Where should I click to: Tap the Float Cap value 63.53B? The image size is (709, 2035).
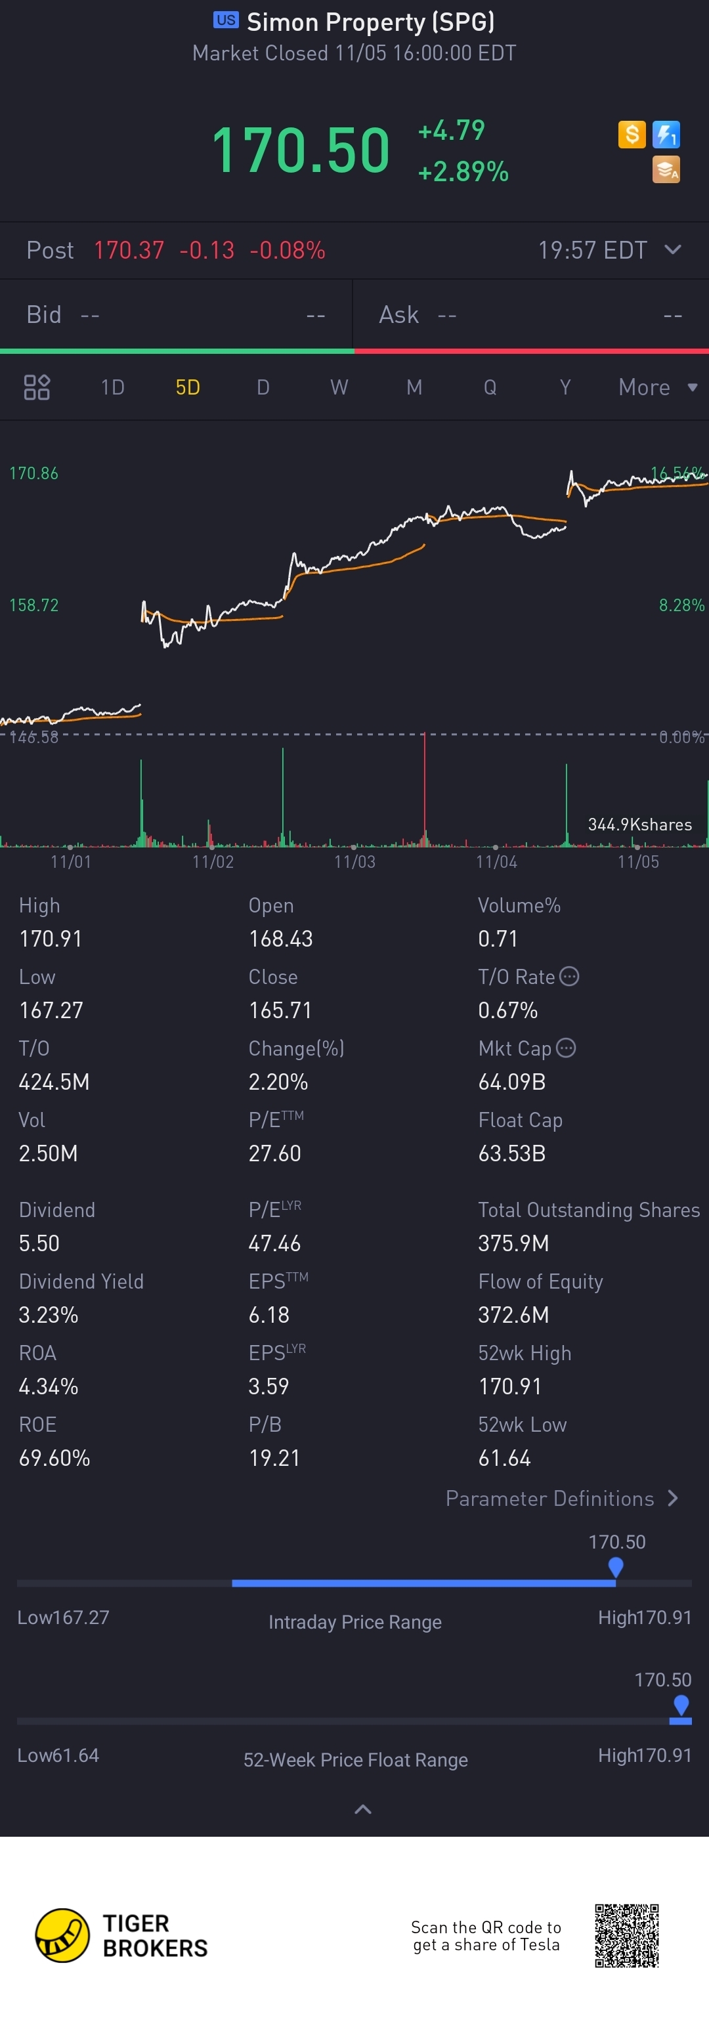512,1153
